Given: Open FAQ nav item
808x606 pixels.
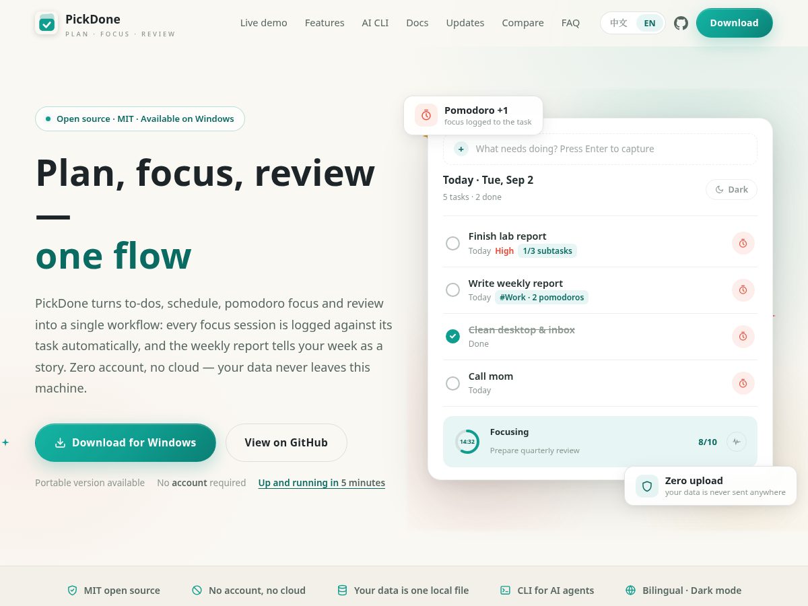Looking at the screenshot, I should point(570,23).
